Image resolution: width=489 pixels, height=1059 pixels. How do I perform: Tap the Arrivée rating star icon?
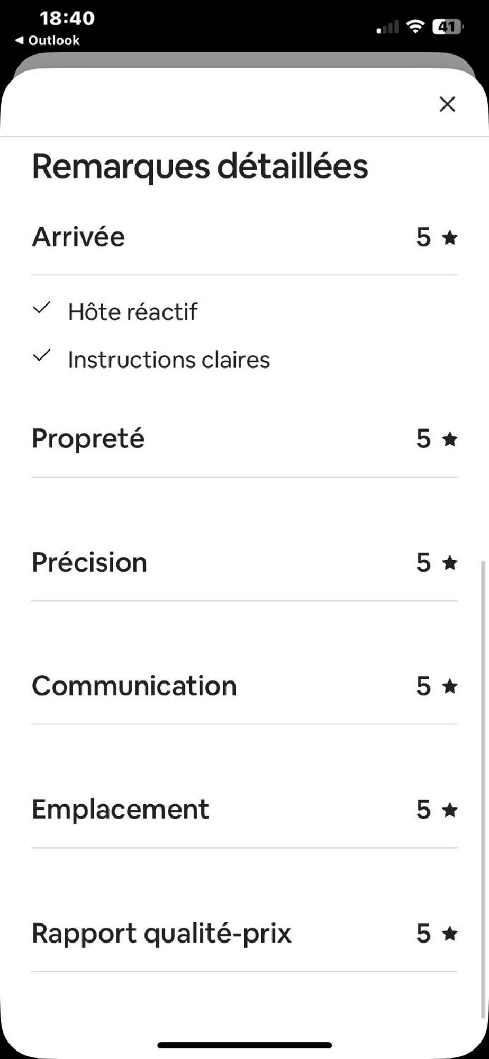point(450,238)
